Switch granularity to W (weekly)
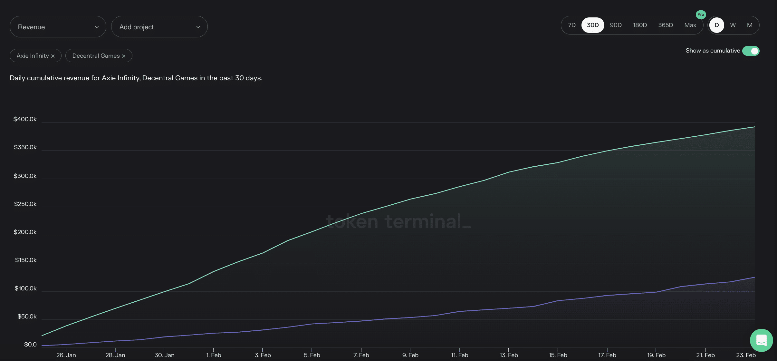Viewport: 777px width, 361px height. tap(733, 25)
